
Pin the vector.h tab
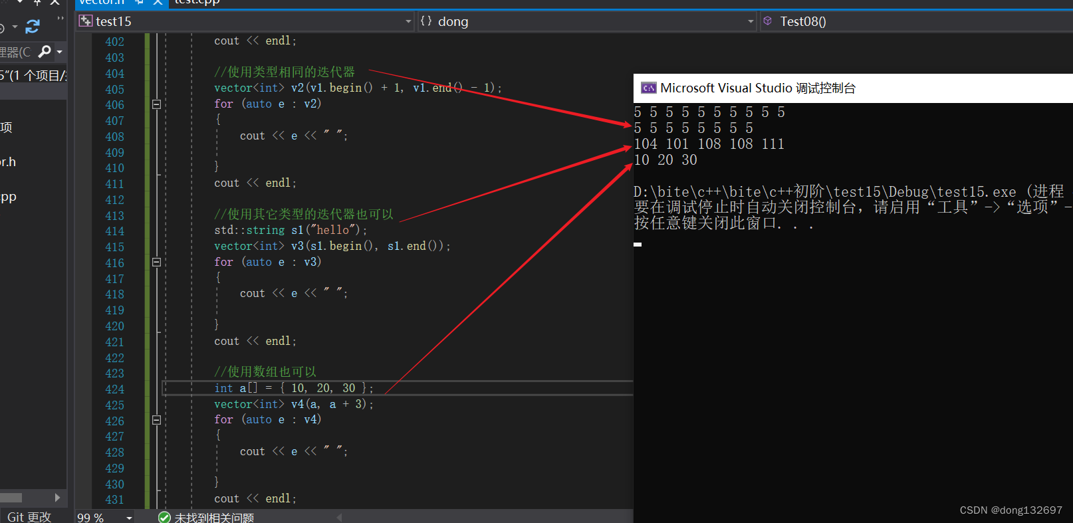click(140, 3)
